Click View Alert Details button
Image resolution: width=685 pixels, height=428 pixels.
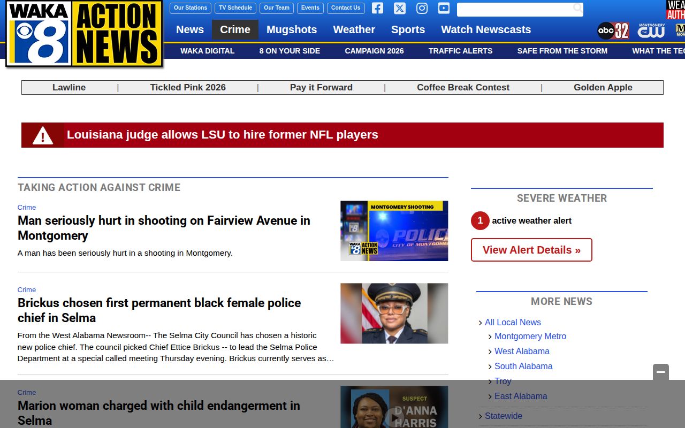pos(531,250)
